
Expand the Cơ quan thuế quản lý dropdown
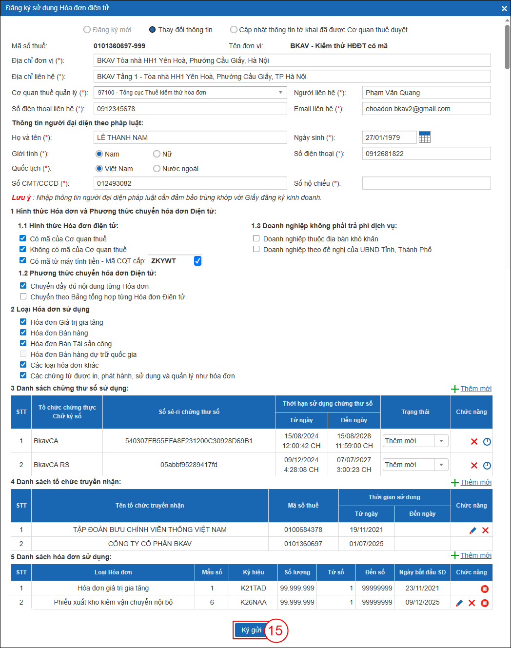280,93
